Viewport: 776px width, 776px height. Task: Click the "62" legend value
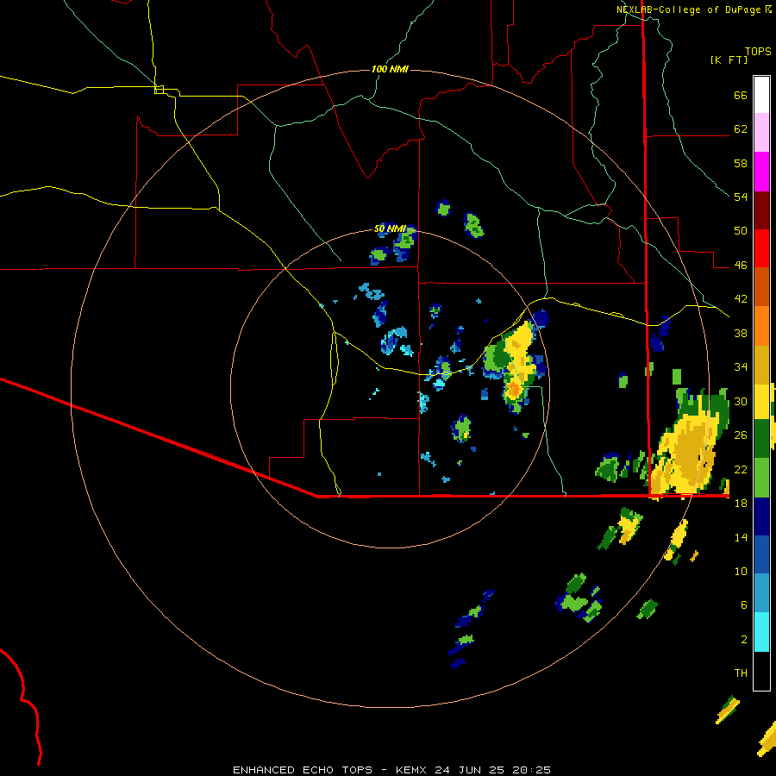[741, 129]
